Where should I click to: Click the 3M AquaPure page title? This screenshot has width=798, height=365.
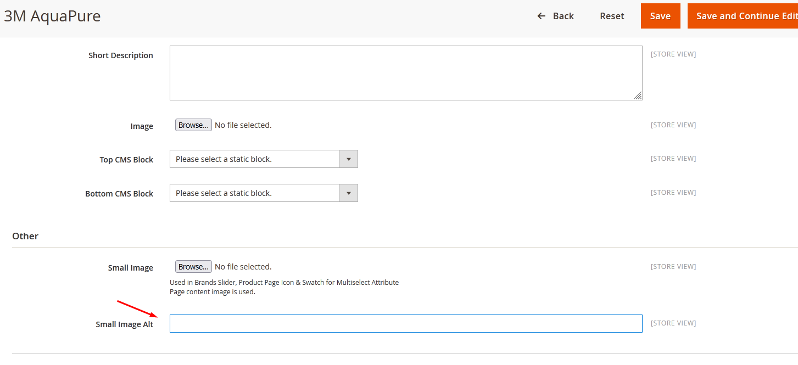(x=52, y=16)
